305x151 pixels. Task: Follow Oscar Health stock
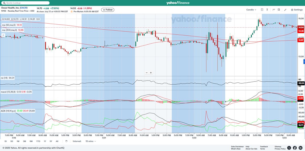click(x=108, y=10)
